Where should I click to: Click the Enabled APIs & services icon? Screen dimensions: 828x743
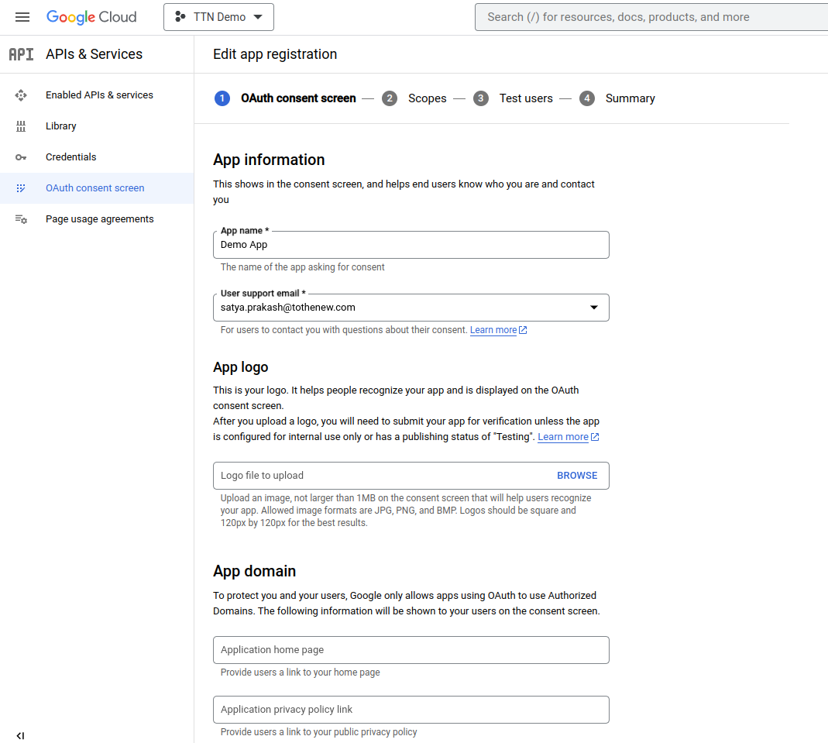click(21, 95)
